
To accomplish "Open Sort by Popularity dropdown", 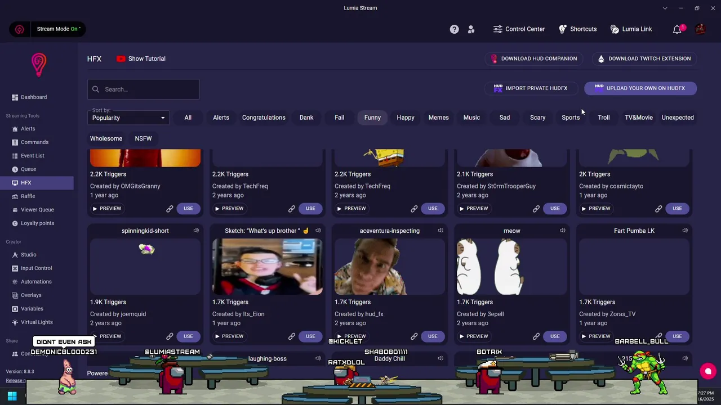I will [x=129, y=118].
